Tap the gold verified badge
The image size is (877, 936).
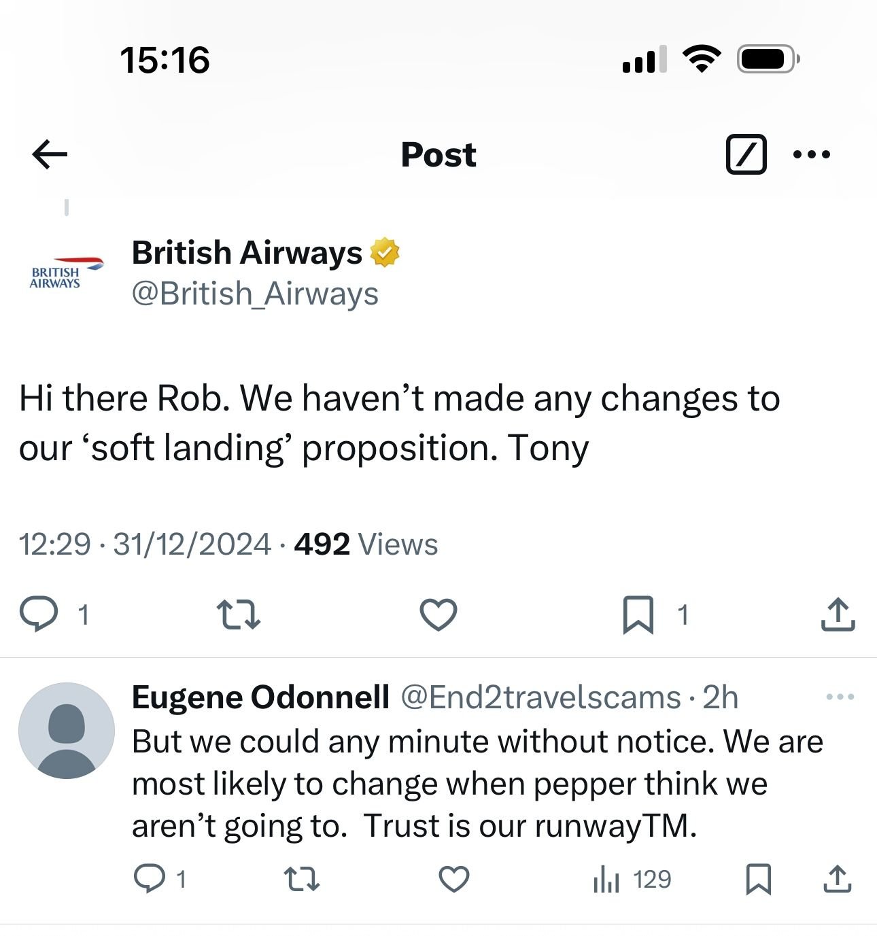385,253
